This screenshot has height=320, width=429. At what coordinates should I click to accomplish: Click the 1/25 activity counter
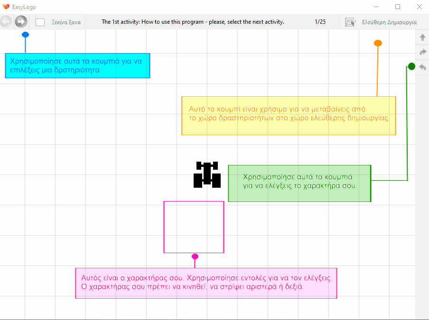(x=320, y=22)
